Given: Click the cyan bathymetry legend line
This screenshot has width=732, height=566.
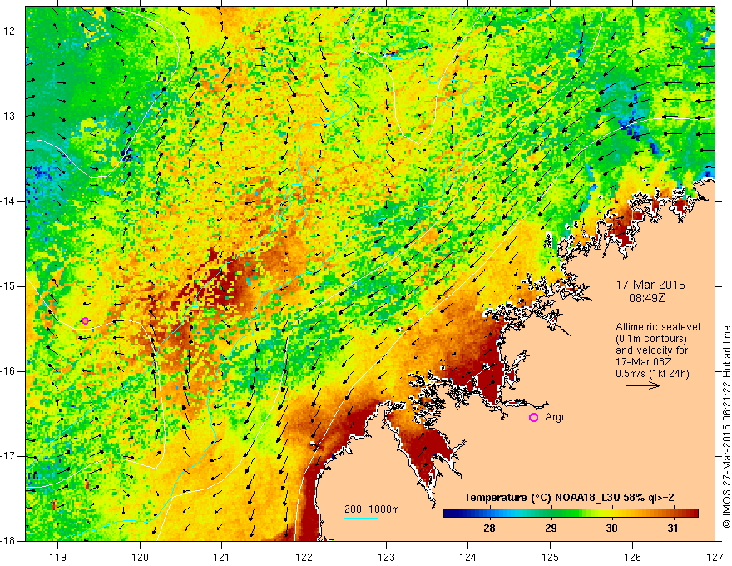Looking at the screenshot, I should pos(361,518).
